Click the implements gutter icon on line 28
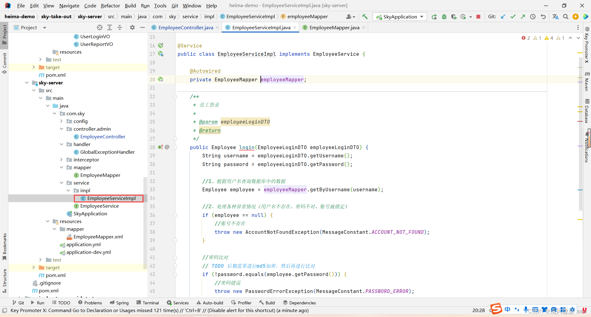Screen dimensions: 591x317 (160, 147)
